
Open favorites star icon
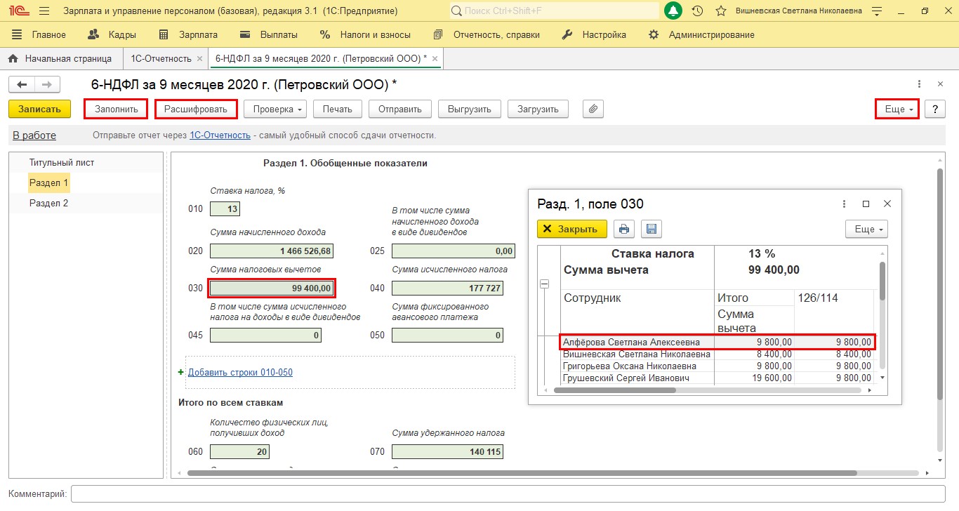(720, 11)
